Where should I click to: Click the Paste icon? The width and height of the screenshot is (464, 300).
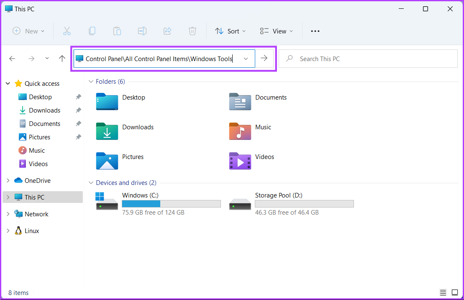[x=117, y=31]
